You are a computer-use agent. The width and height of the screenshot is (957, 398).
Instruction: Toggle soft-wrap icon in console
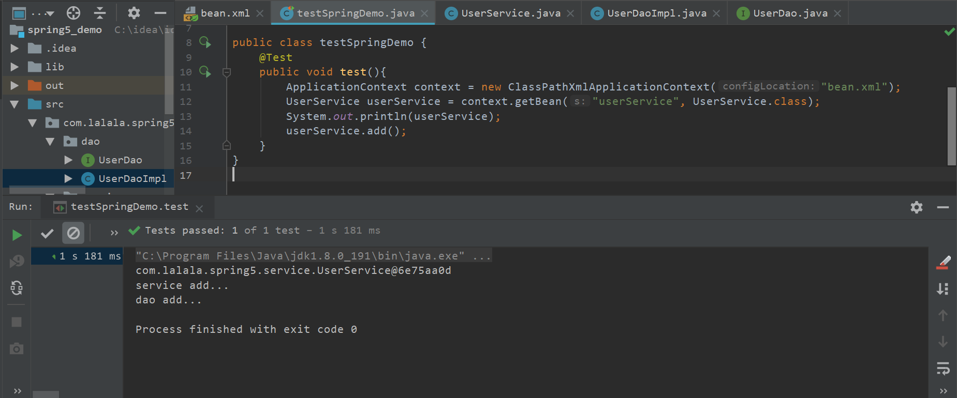943,368
